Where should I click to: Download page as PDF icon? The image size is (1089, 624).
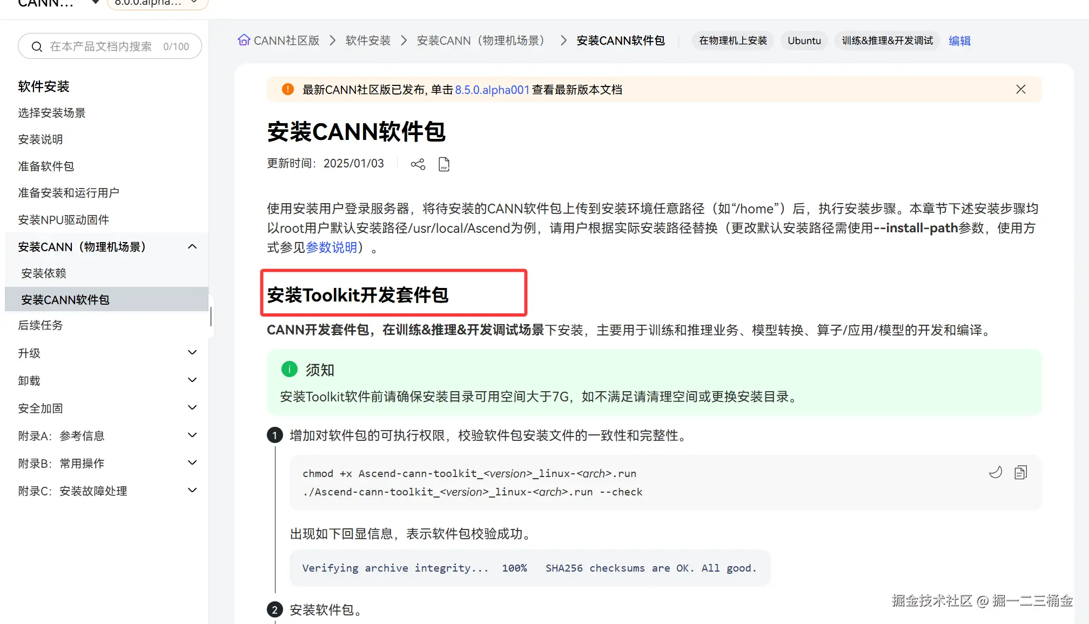coord(444,164)
